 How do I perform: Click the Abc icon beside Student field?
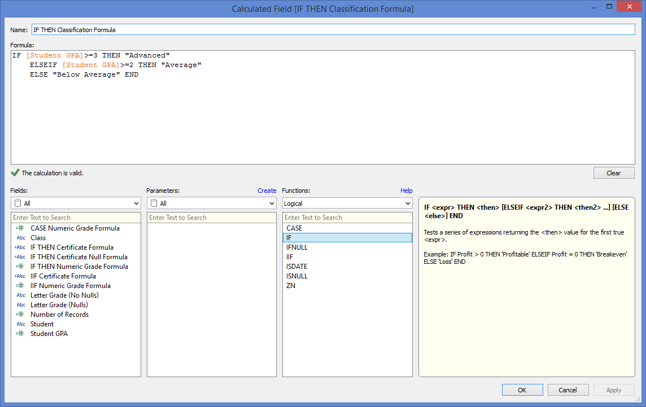click(20, 324)
